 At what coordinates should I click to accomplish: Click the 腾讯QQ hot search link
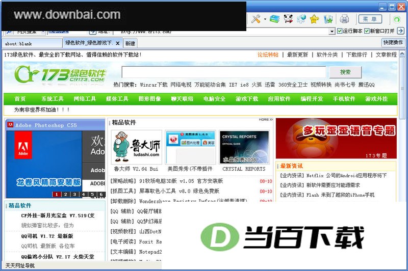pyautogui.click(x=366, y=85)
